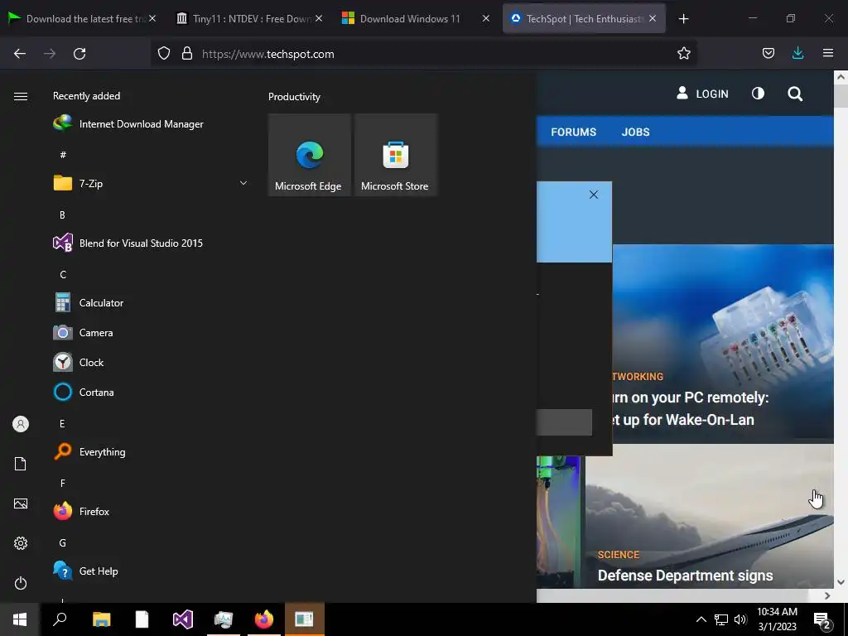Expand the 7-Zip folder chevron
This screenshot has height=636, width=848.
[x=243, y=183]
